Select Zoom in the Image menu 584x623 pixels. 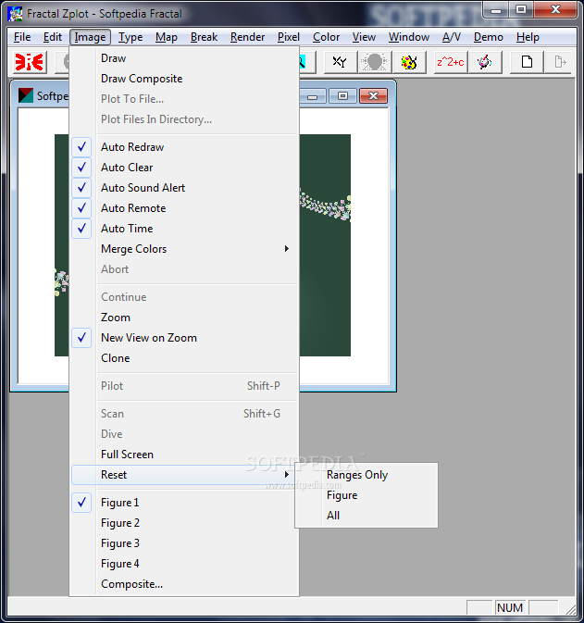[185, 318]
